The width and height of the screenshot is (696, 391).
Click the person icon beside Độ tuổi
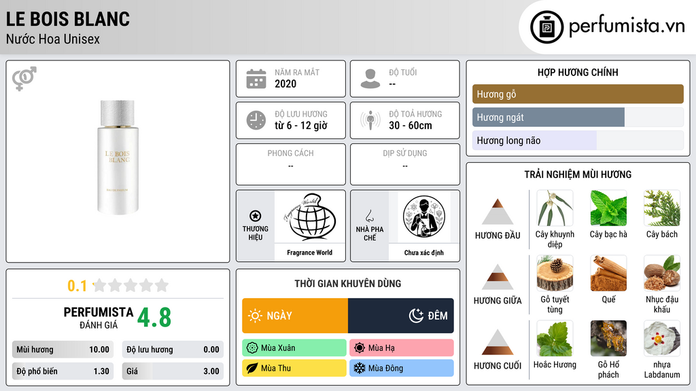[370, 79]
